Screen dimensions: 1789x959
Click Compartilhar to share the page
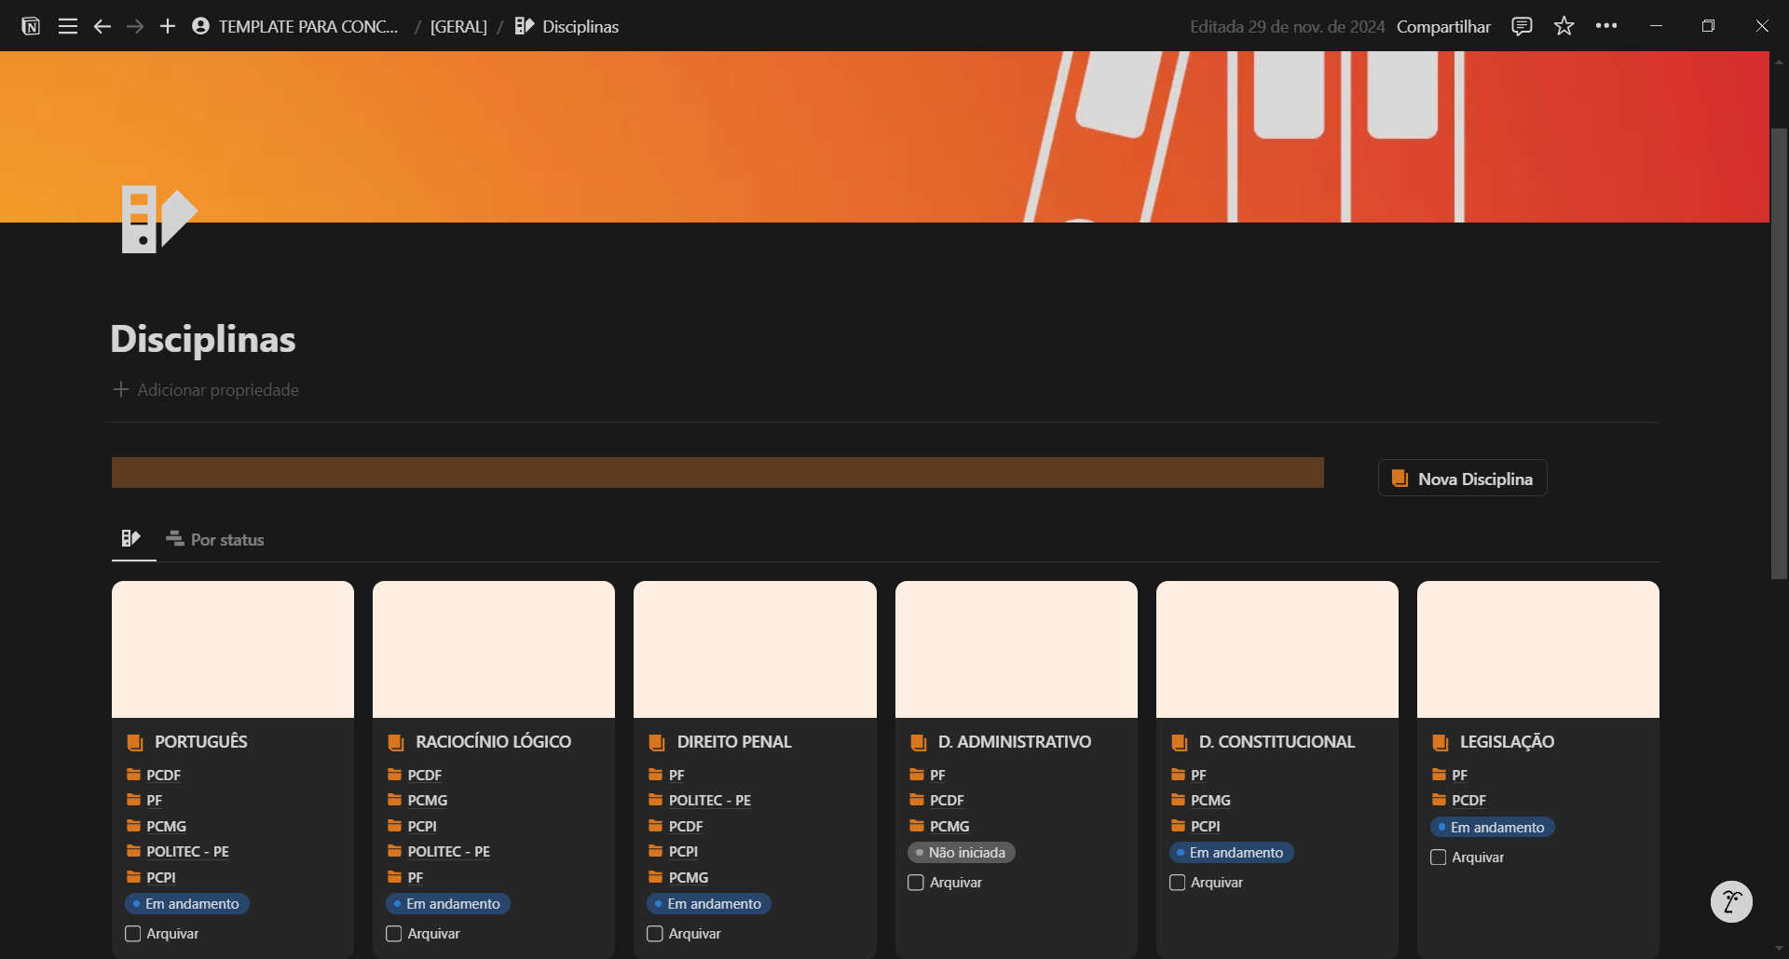click(1443, 26)
